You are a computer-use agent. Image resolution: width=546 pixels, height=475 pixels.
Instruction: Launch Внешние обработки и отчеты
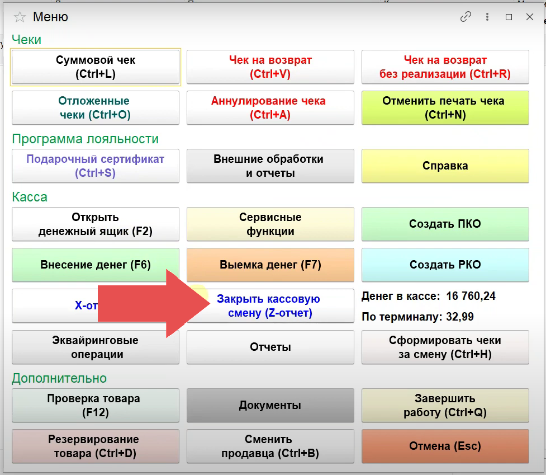point(270,166)
